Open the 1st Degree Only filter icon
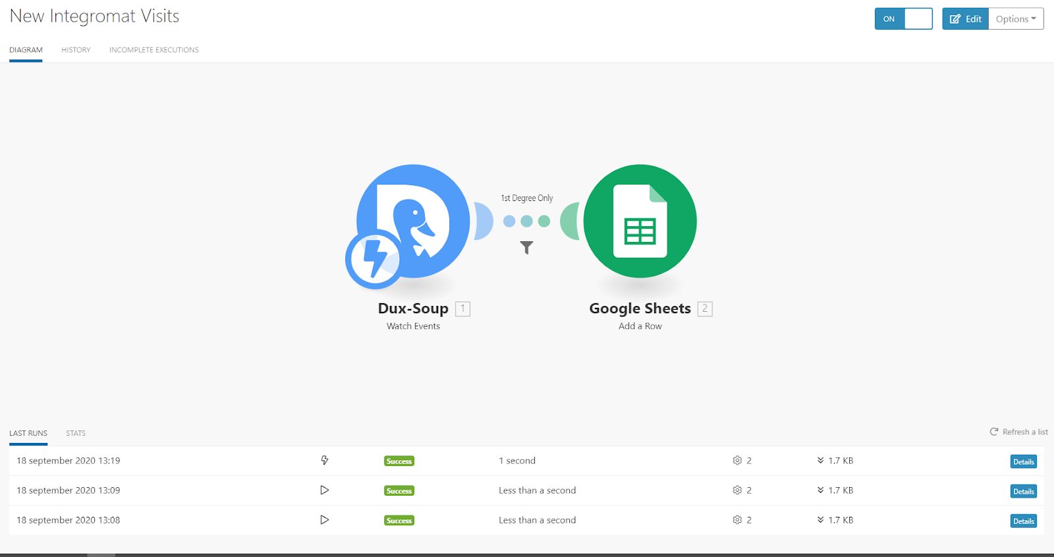 pyautogui.click(x=526, y=248)
